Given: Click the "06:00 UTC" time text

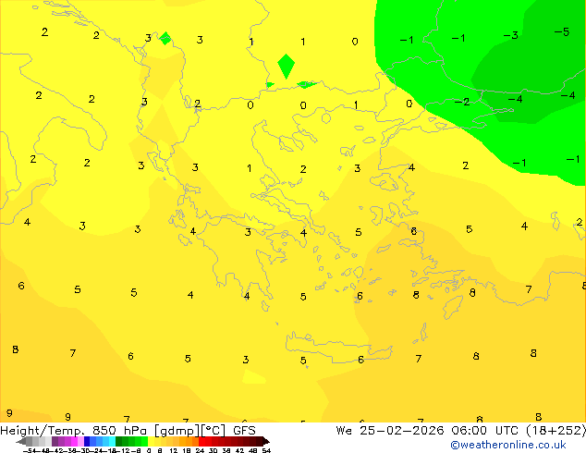Looking at the screenshot, I should click(484, 431).
